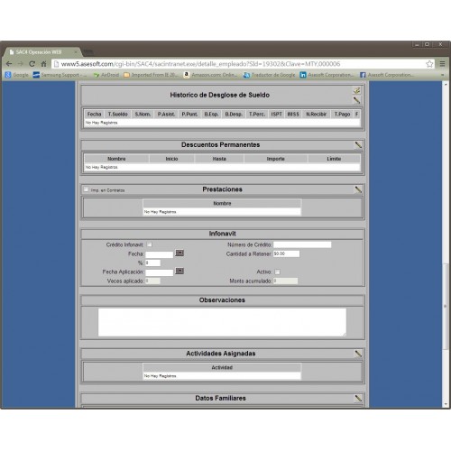Screen dimensions: 451x451
Task: Open the Traductor de Google bookmark
Action: pos(270,75)
